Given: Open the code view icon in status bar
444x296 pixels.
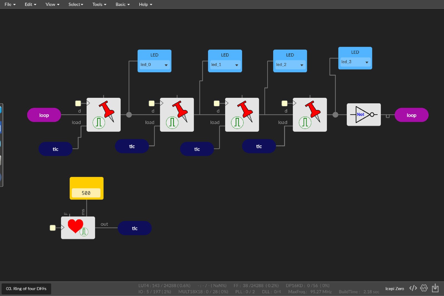Looking at the screenshot, I should 413,288.
